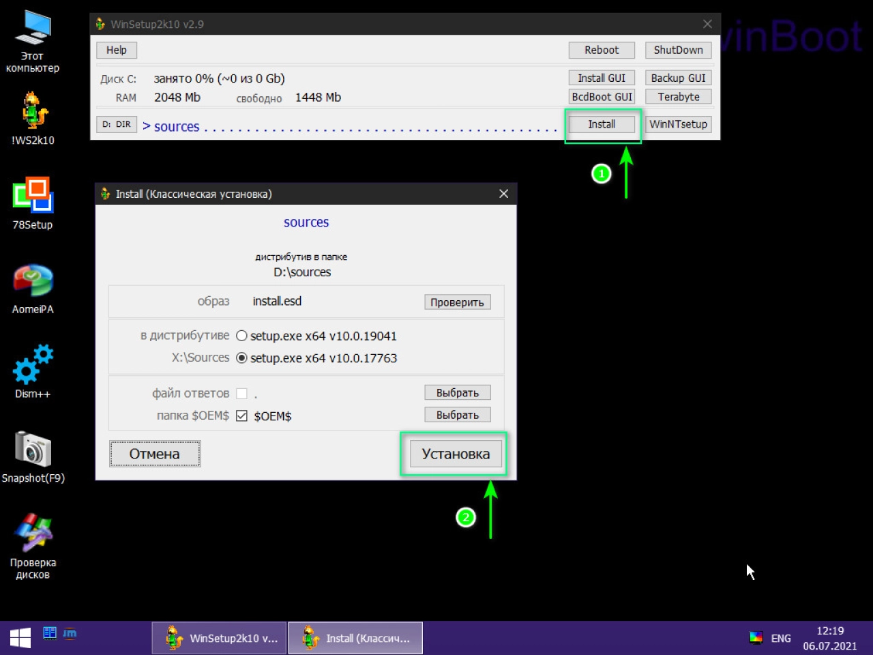Screen dimensions: 873x655
Task: Click the blue 'sources' heading in Install dialog
Action: (x=306, y=222)
